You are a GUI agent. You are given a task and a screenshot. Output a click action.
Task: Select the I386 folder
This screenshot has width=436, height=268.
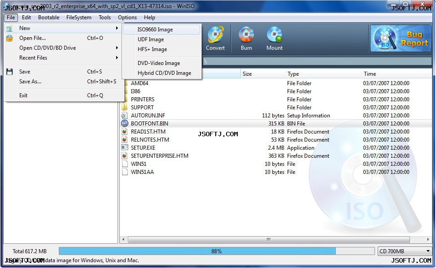coord(136,91)
